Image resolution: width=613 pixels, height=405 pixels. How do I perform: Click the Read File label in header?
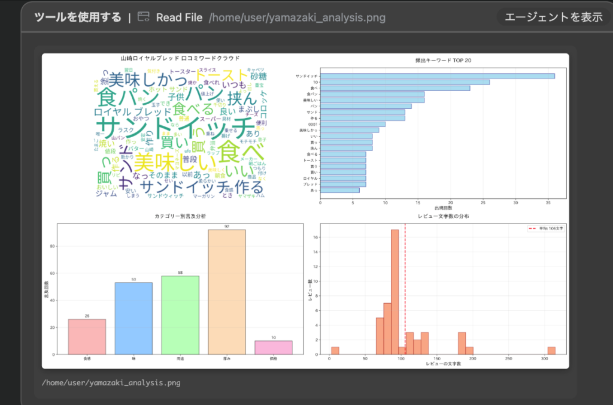point(179,17)
